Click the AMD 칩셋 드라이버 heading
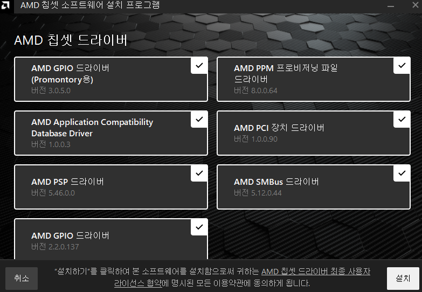Viewport: 422px width, 292px height. tap(71, 40)
